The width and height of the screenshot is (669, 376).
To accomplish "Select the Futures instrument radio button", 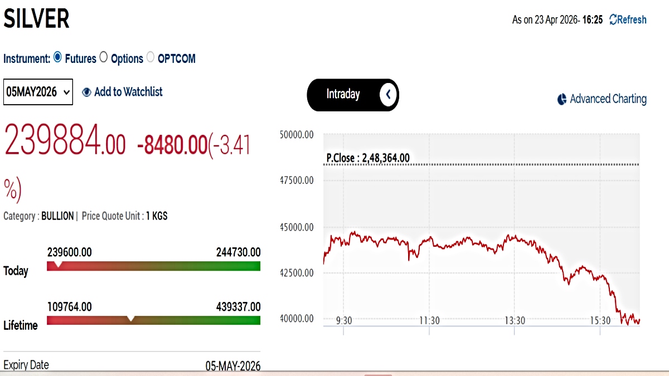I will [x=57, y=56].
